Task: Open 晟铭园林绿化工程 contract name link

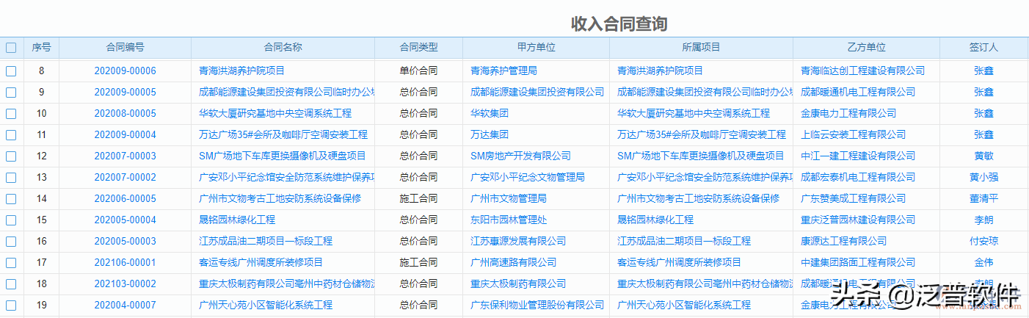Action: coord(237,220)
